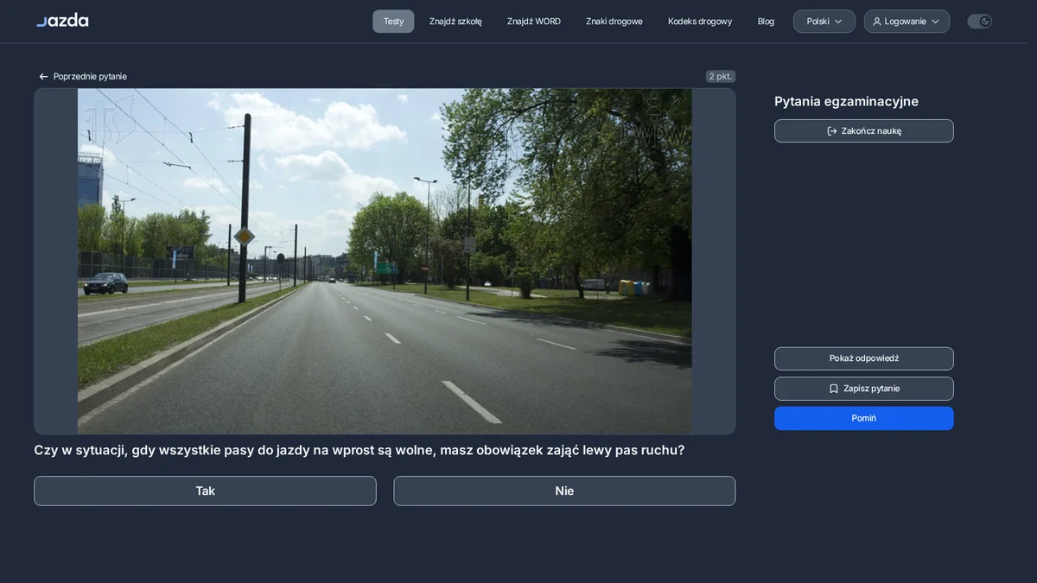
Task: Toggle the dark mode switch
Action: point(979,22)
